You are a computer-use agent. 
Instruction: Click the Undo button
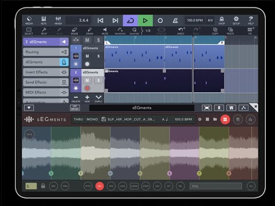point(180,31)
